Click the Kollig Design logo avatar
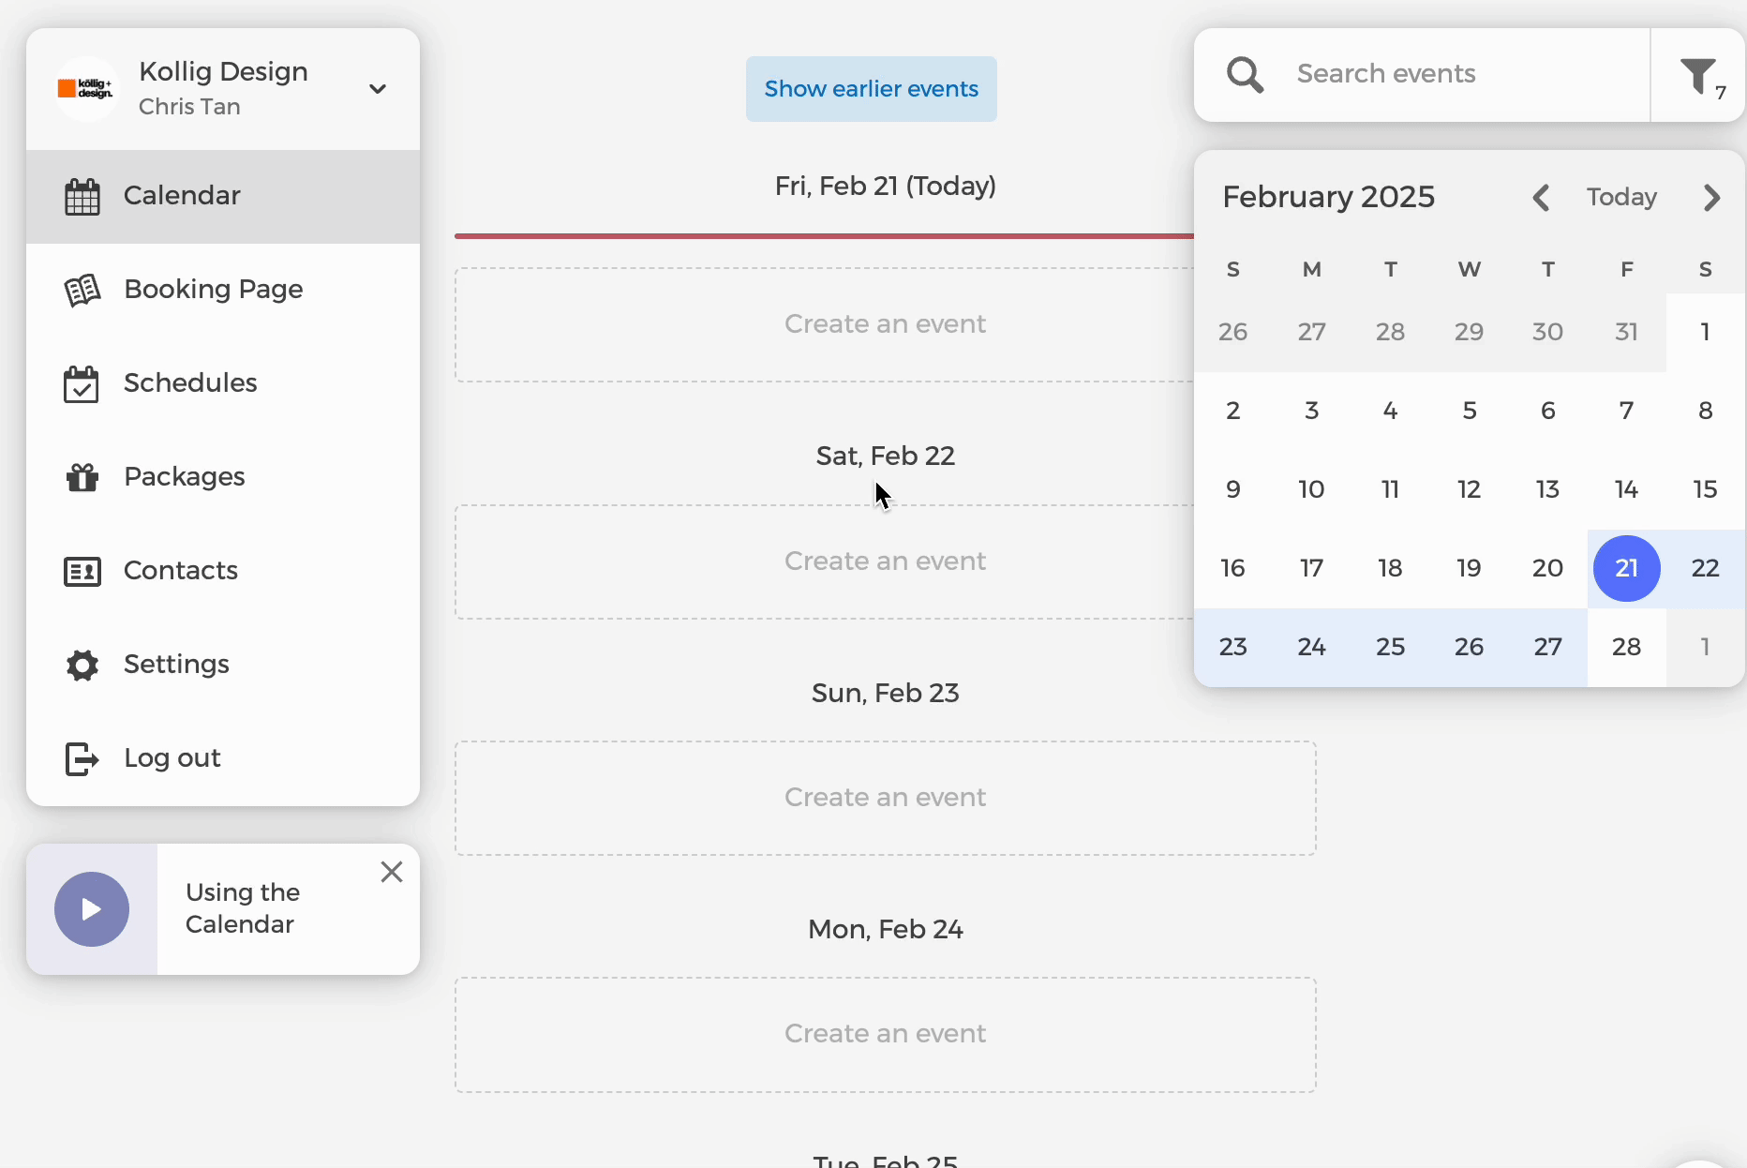The image size is (1747, 1168). (x=85, y=89)
